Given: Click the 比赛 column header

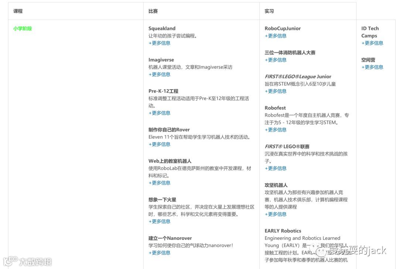Looking at the screenshot, I should [x=153, y=11].
